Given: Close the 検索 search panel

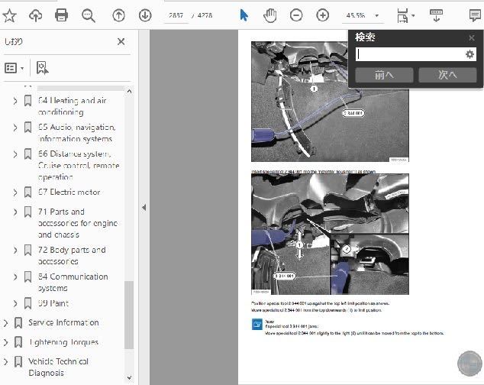Looking at the screenshot, I should (471, 37).
